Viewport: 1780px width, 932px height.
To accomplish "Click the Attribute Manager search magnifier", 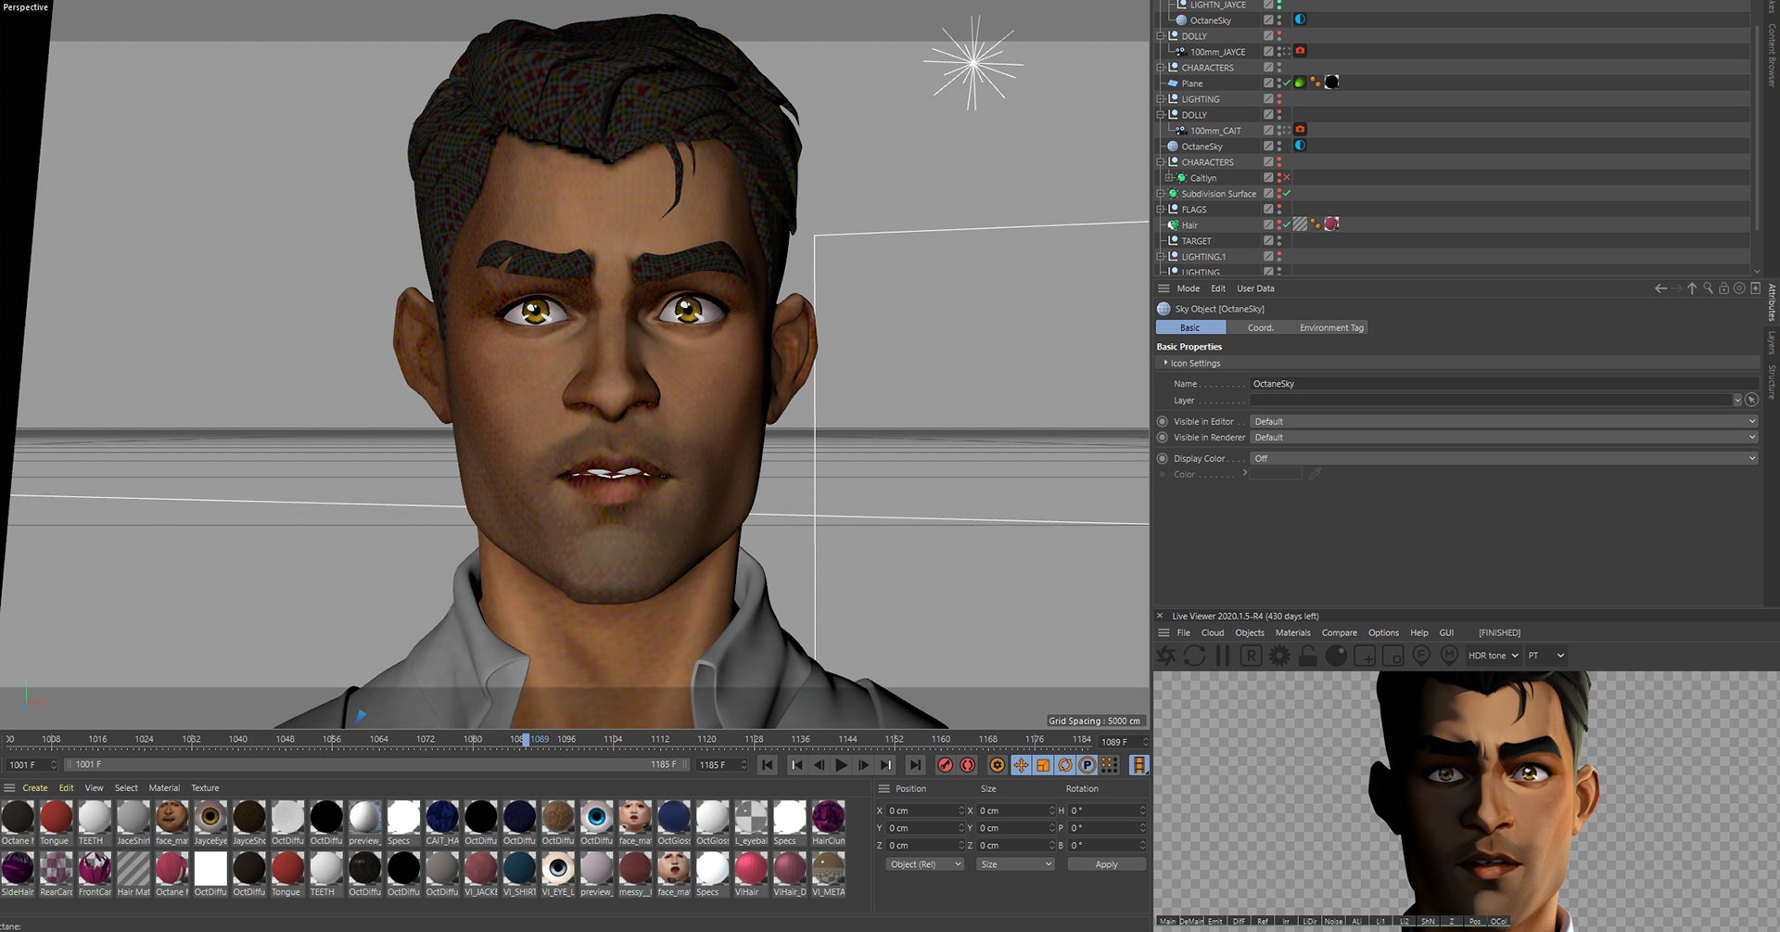I will pos(1708,288).
